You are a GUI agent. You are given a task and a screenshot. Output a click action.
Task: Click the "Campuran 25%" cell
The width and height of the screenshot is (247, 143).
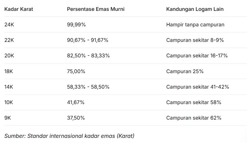click(185, 71)
